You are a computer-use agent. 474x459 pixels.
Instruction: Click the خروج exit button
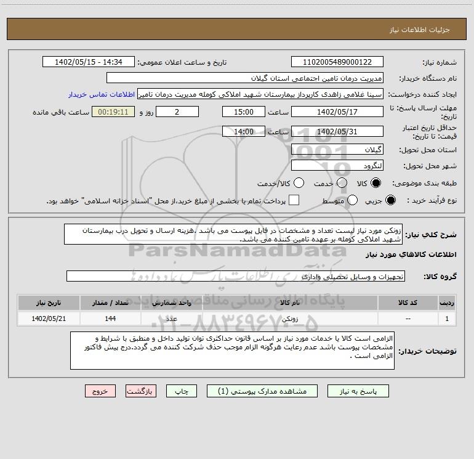point(100,391)
